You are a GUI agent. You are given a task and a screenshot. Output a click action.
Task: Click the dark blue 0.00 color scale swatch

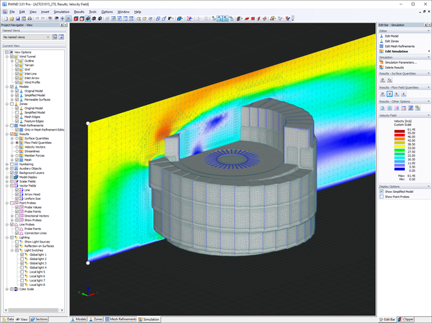pyautogui.click(x=399, y=169)
